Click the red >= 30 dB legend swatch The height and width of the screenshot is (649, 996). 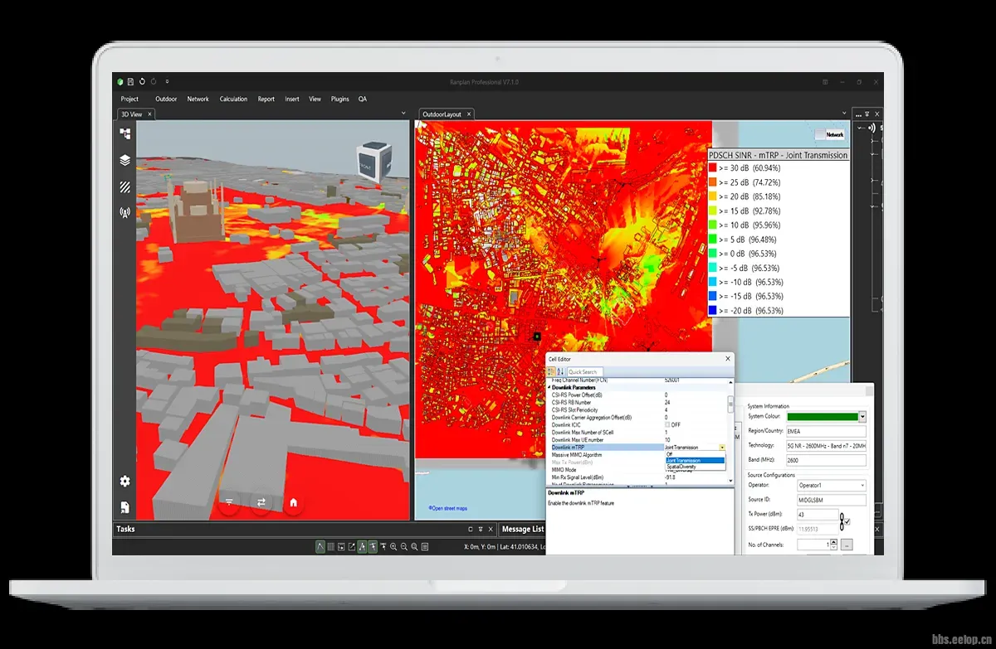[712, 167]
